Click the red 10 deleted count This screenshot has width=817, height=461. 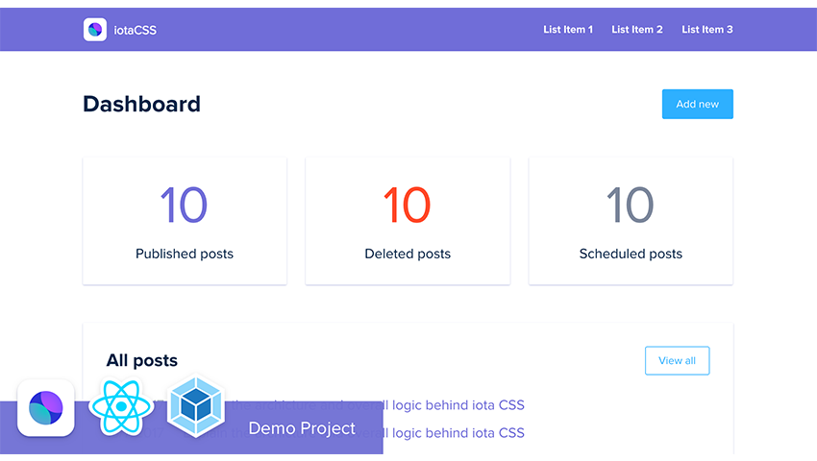(407, 205)
